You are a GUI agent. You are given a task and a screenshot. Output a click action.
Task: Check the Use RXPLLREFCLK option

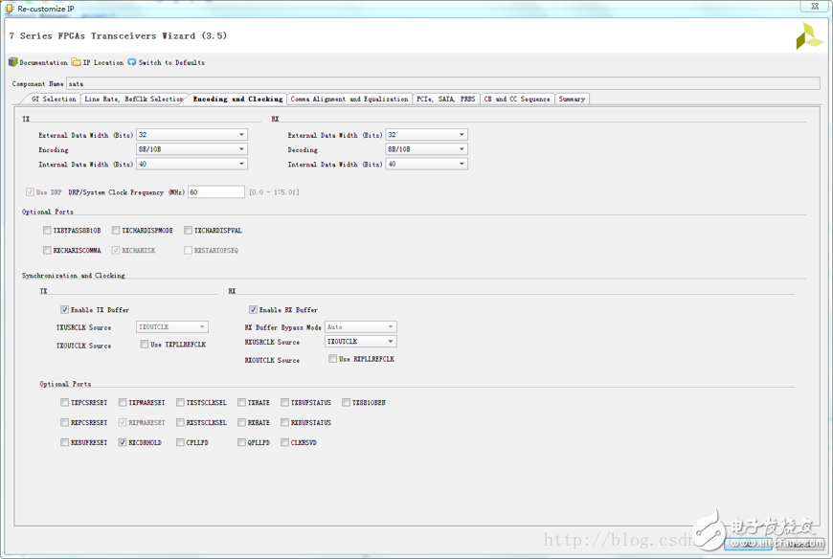(x=332, y=359)
